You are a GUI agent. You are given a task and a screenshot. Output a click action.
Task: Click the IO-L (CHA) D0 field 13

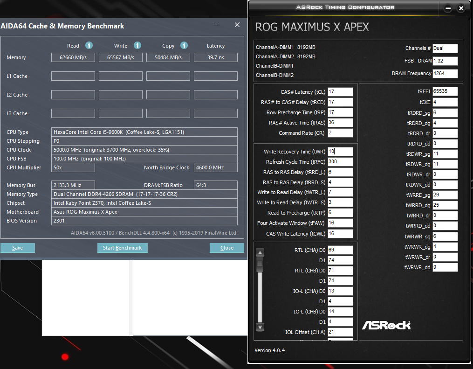[340, 291]
